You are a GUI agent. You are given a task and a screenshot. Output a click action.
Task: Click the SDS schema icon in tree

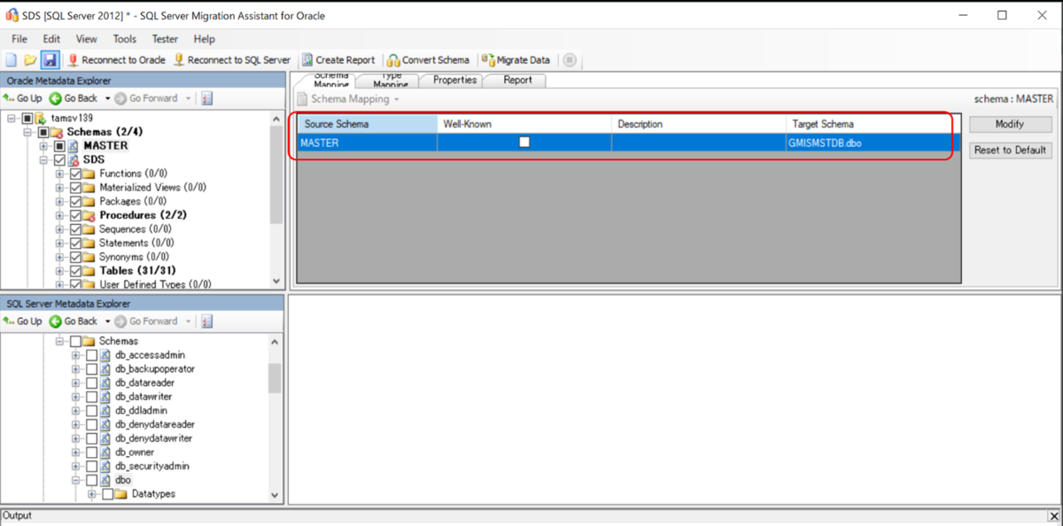click(74, 160)
